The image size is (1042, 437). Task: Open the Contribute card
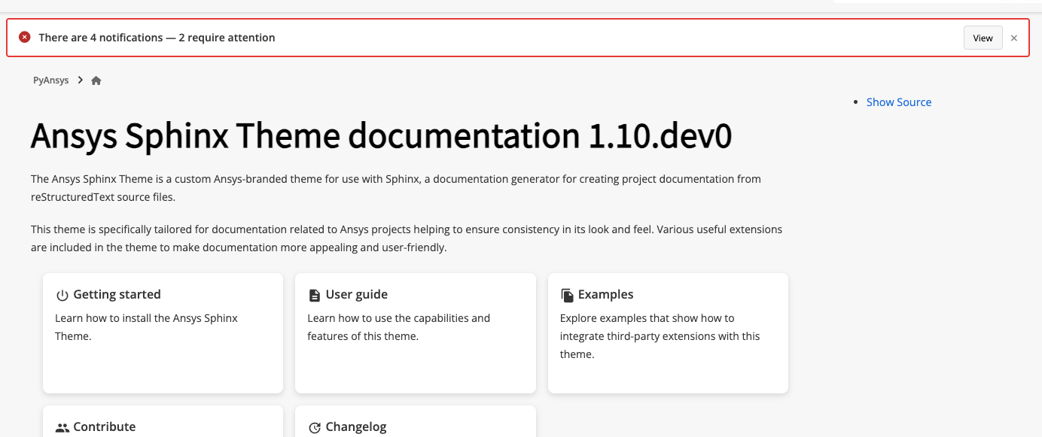coord(163,421)
